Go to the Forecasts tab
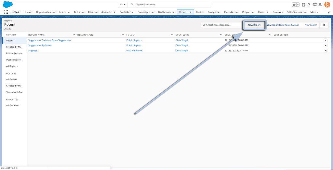 pos(278,12)
